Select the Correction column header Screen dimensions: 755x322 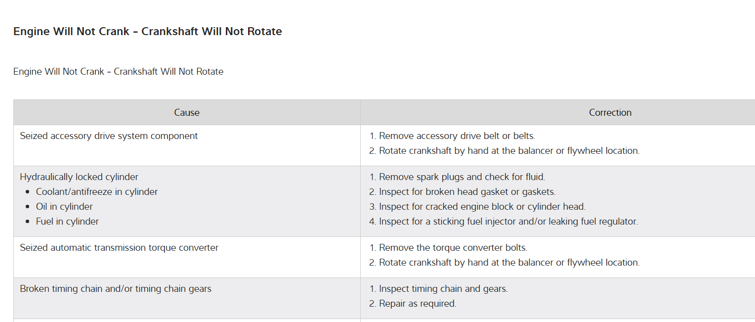click(x=610, y=113)
